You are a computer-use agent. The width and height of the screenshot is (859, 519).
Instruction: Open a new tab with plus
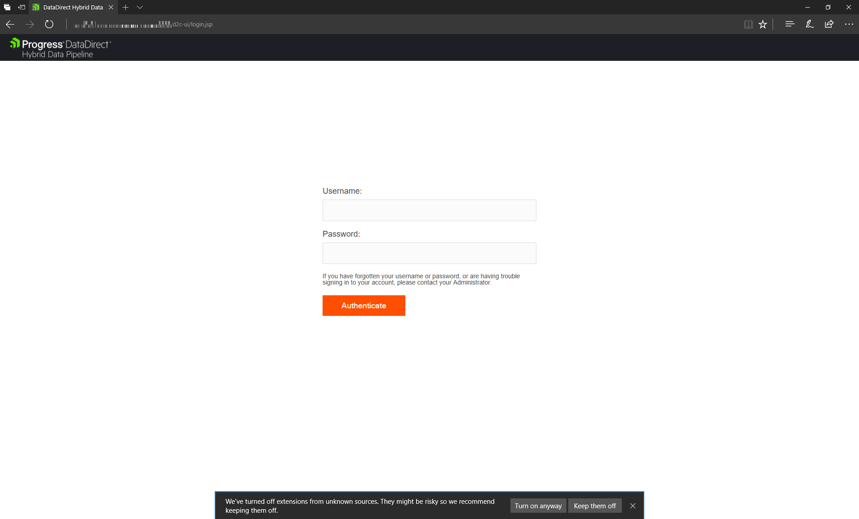point(125,7)
